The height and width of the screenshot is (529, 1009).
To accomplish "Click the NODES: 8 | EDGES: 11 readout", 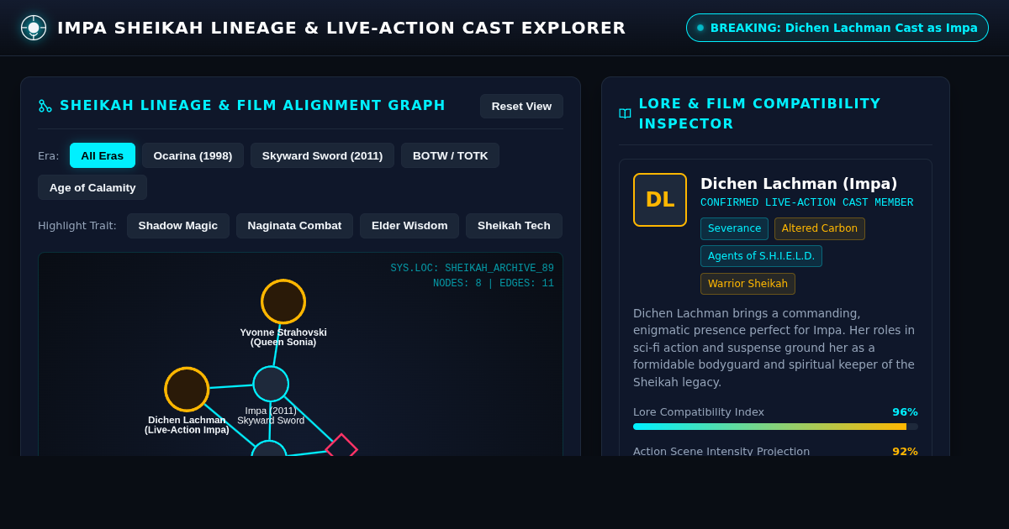I will pos(494,284).
